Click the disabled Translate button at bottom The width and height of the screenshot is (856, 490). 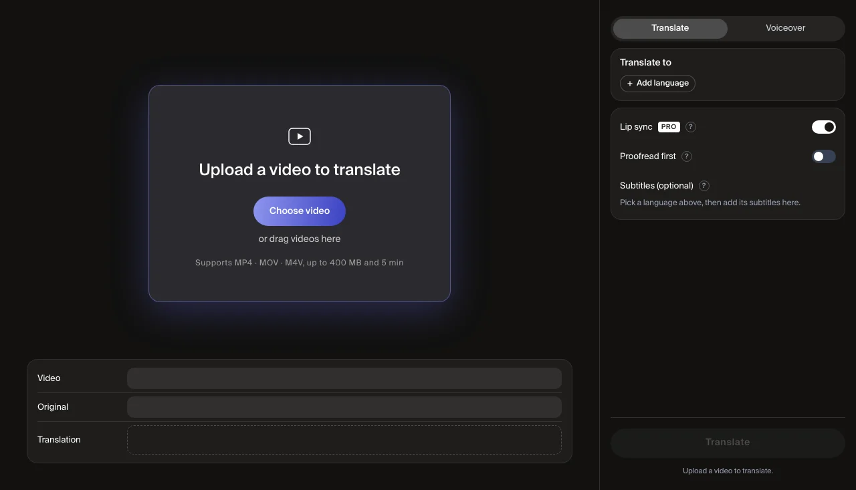click(728, 443)
